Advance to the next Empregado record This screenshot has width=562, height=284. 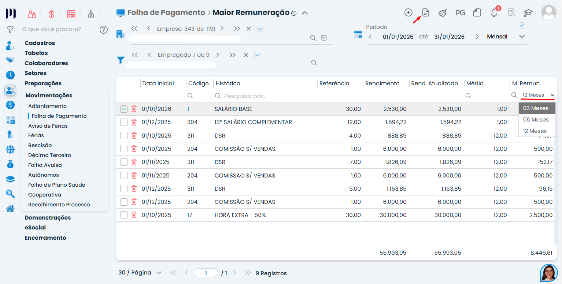[x=218, y=54]
